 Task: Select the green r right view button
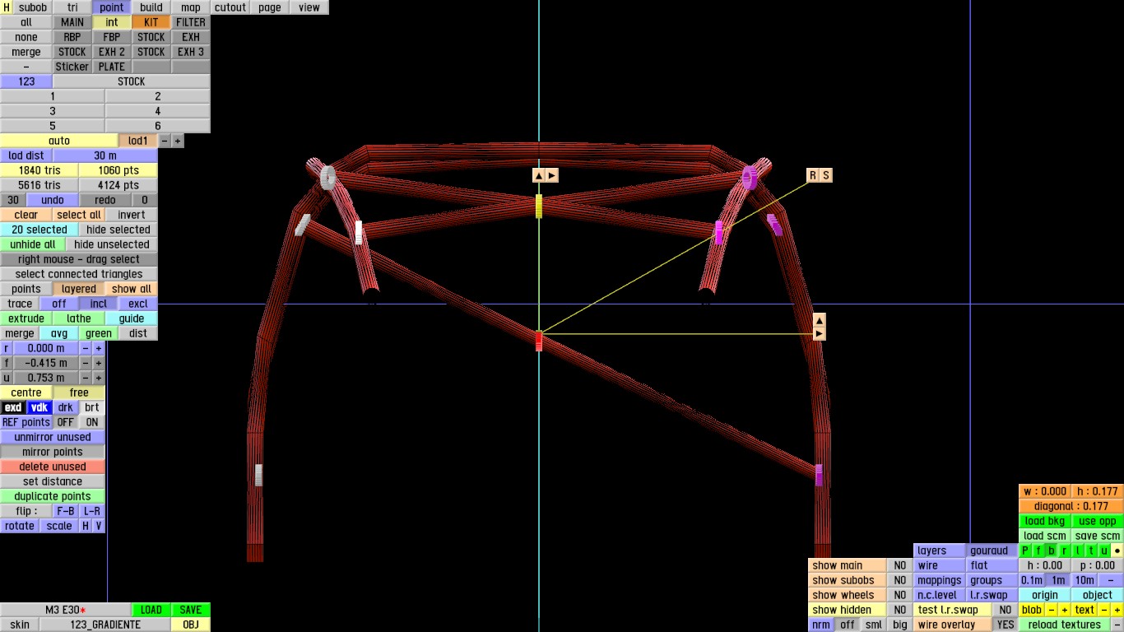coord(1065,551)
